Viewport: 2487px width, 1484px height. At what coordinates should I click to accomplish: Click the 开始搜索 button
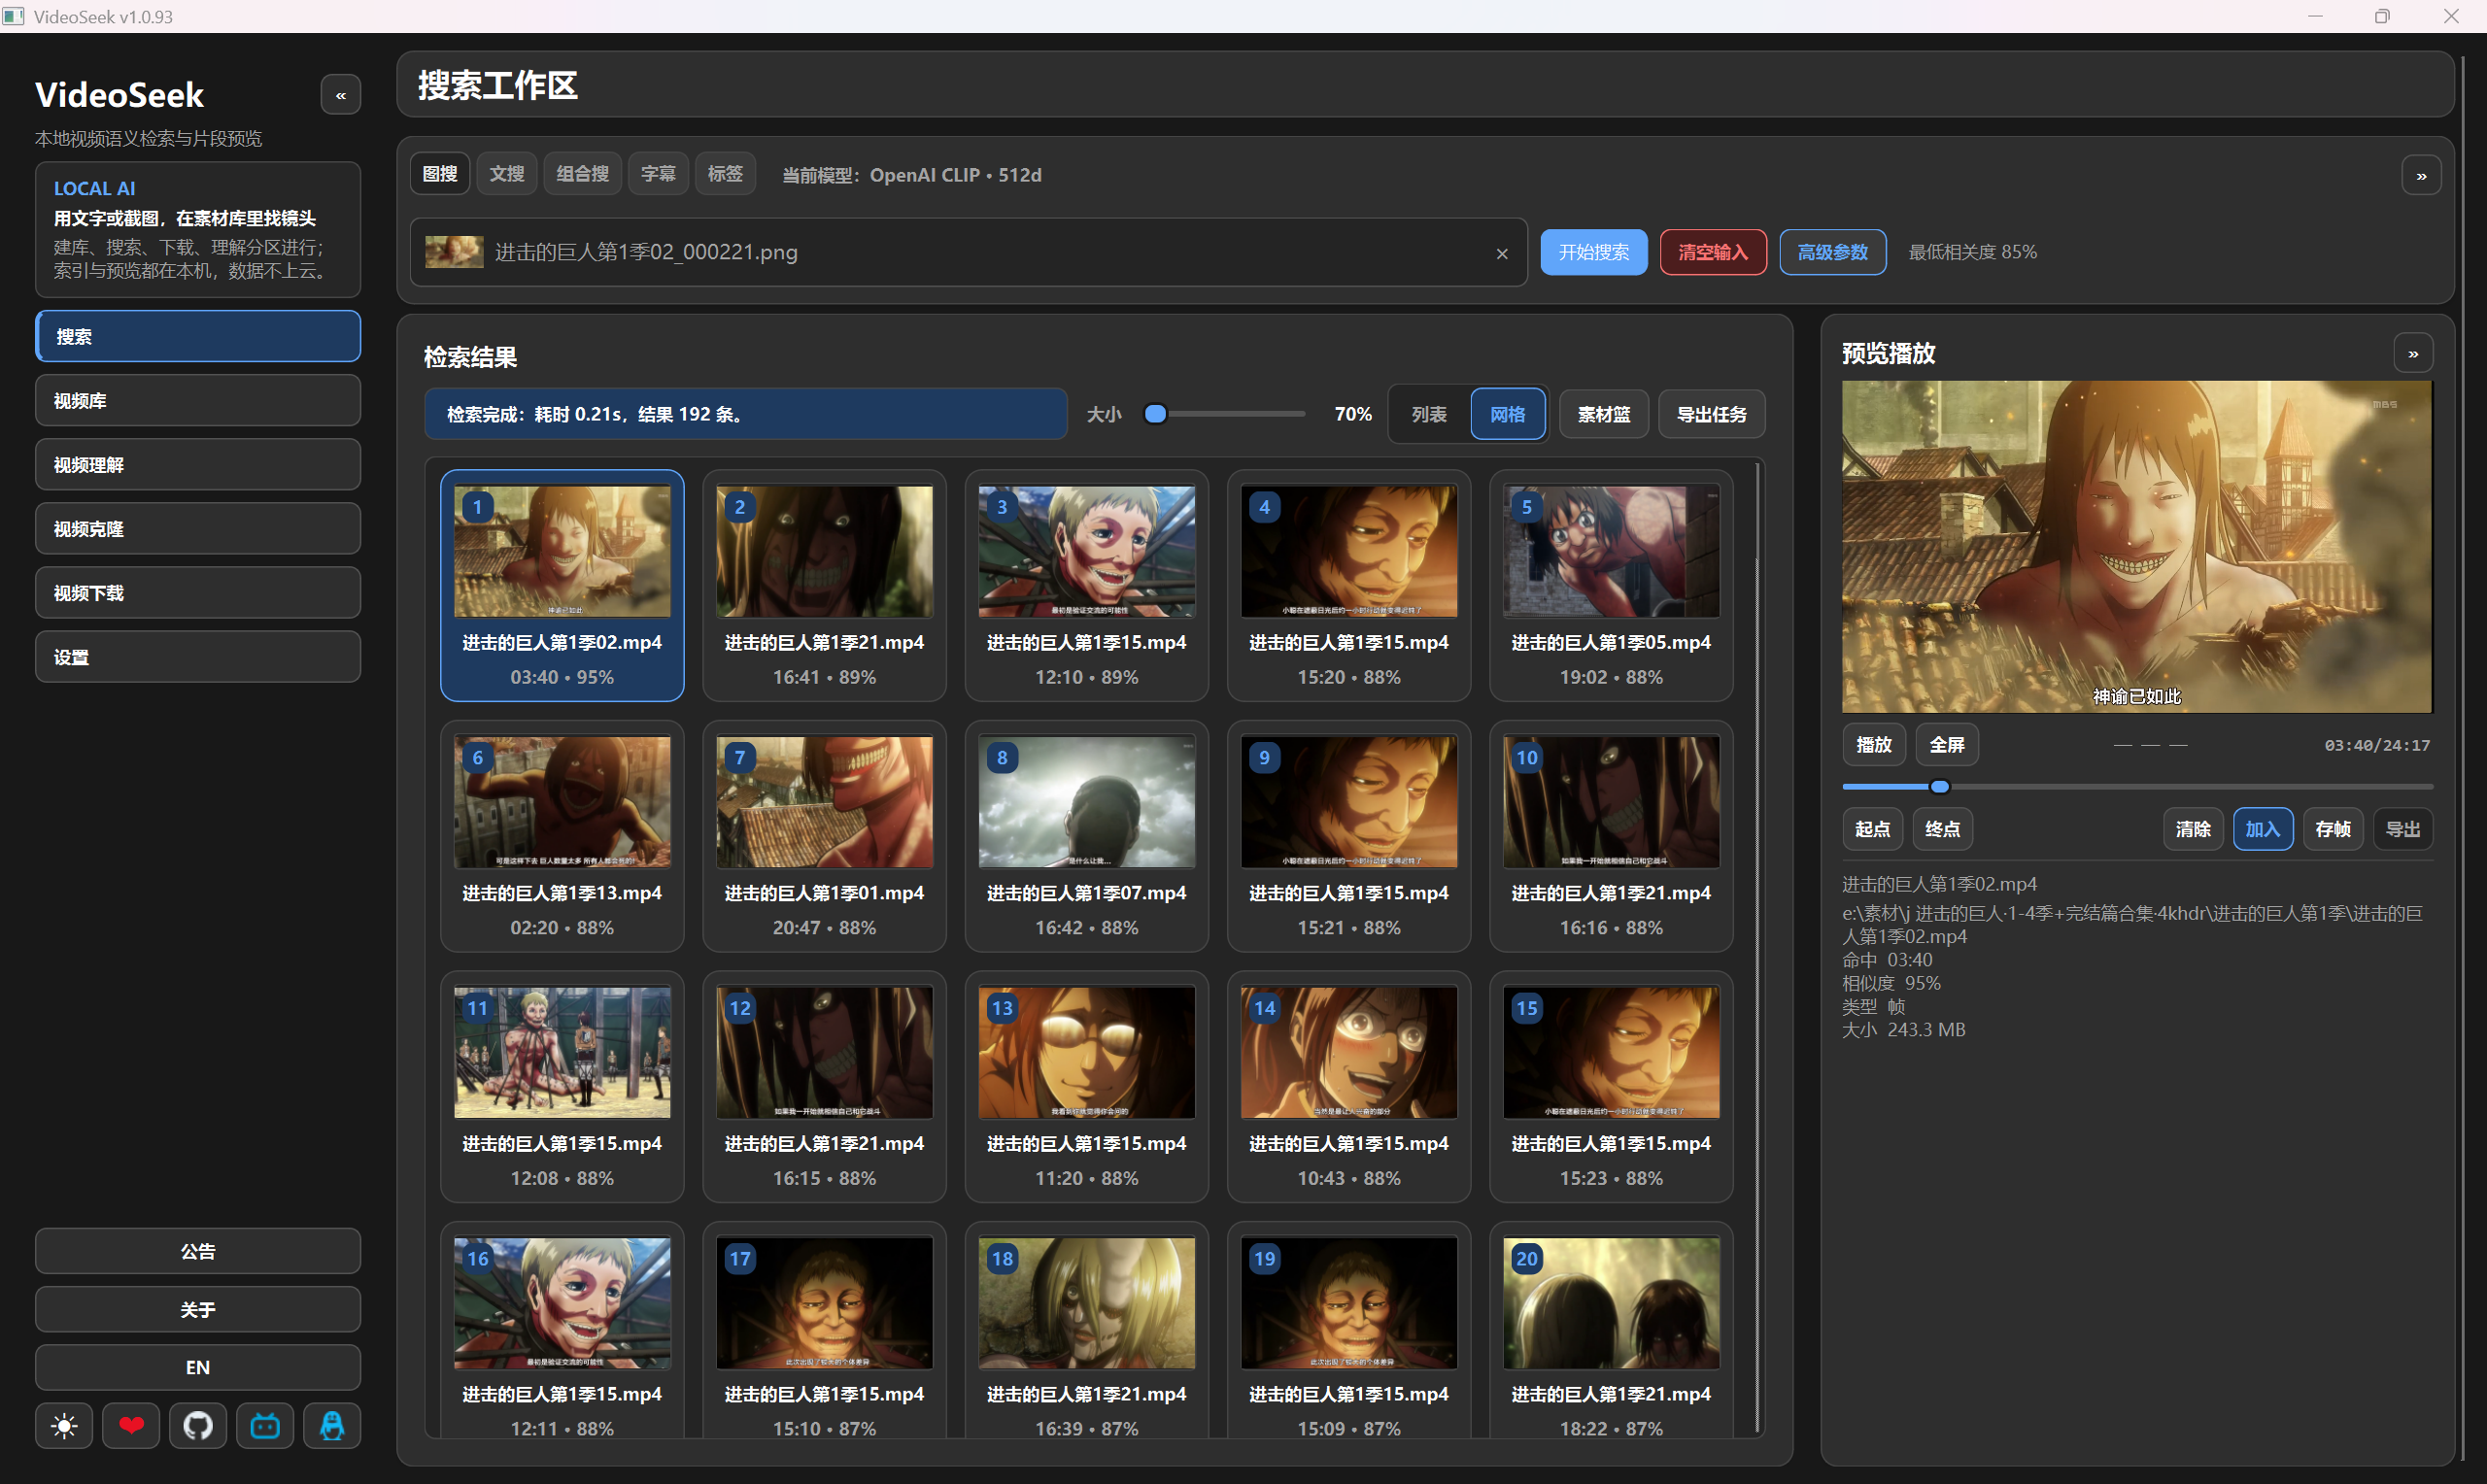1594,252
